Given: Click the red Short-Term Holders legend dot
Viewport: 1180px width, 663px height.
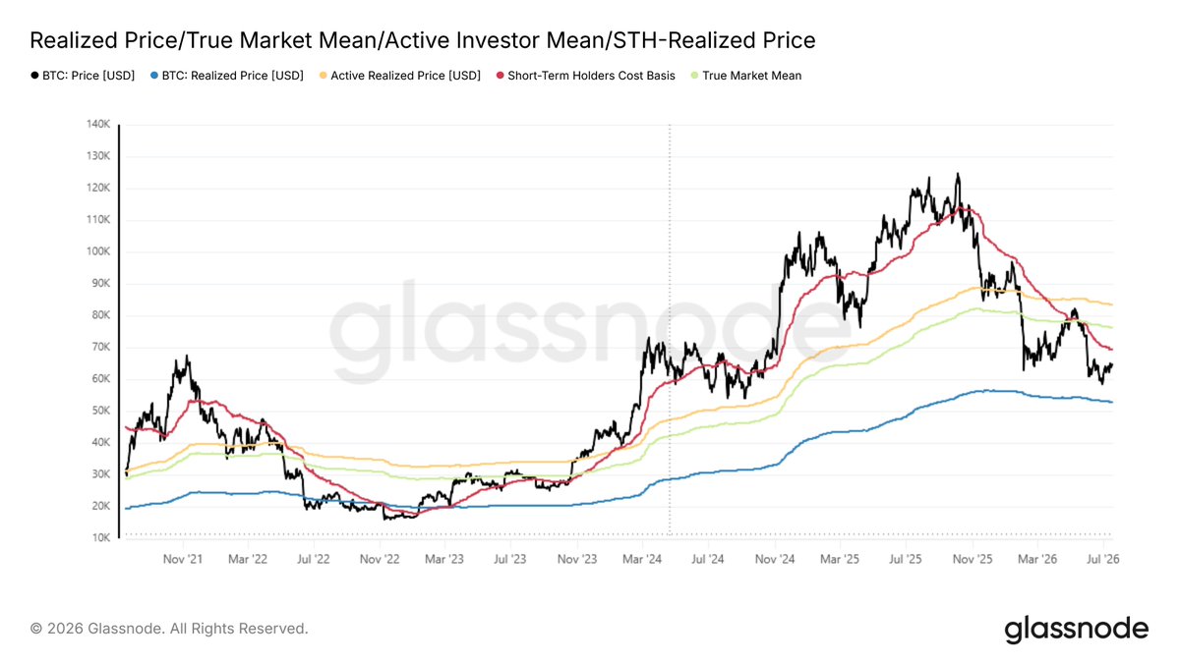Looking at the screenshot, I should pyautogui.click(x=500, y=75).
